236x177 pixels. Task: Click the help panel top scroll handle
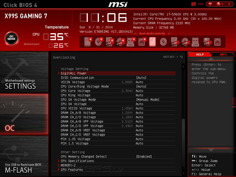[211, 59]
